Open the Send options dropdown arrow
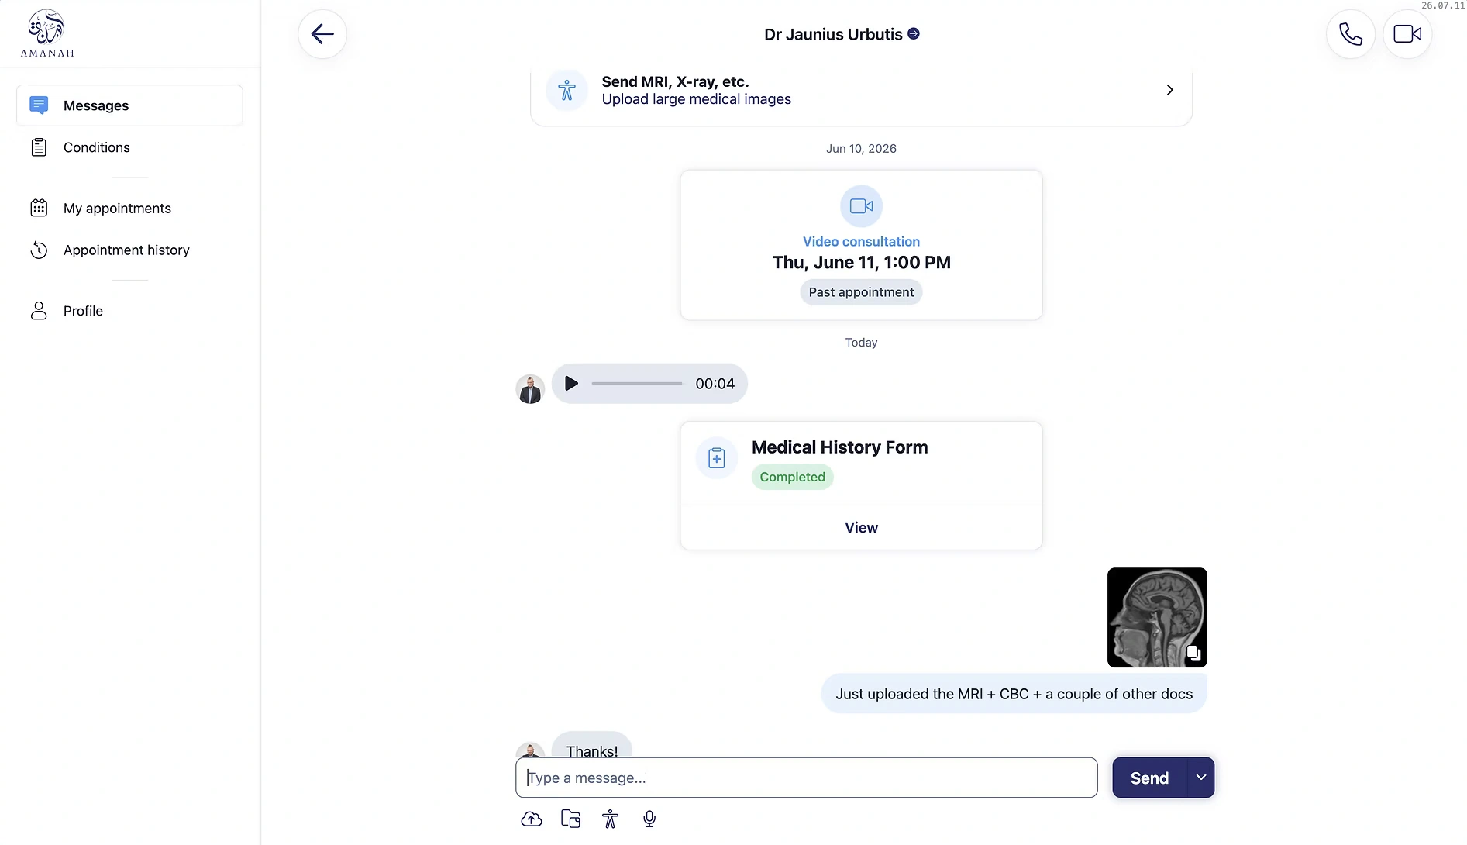 coord(1200,778)
